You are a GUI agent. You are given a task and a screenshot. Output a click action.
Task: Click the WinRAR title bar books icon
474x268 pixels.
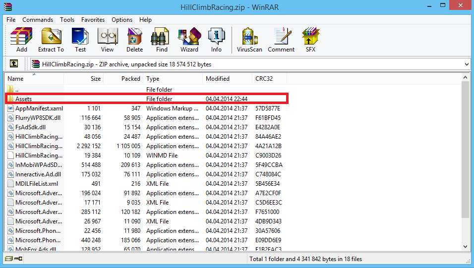[8, 6]
